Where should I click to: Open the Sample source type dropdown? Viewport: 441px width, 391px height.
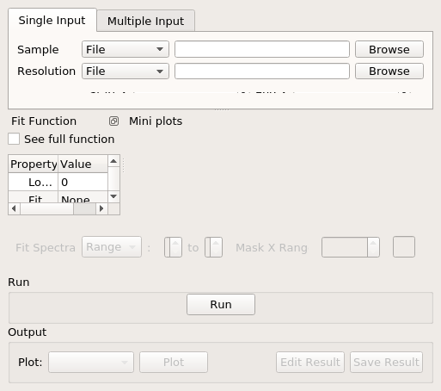[126, 49]
